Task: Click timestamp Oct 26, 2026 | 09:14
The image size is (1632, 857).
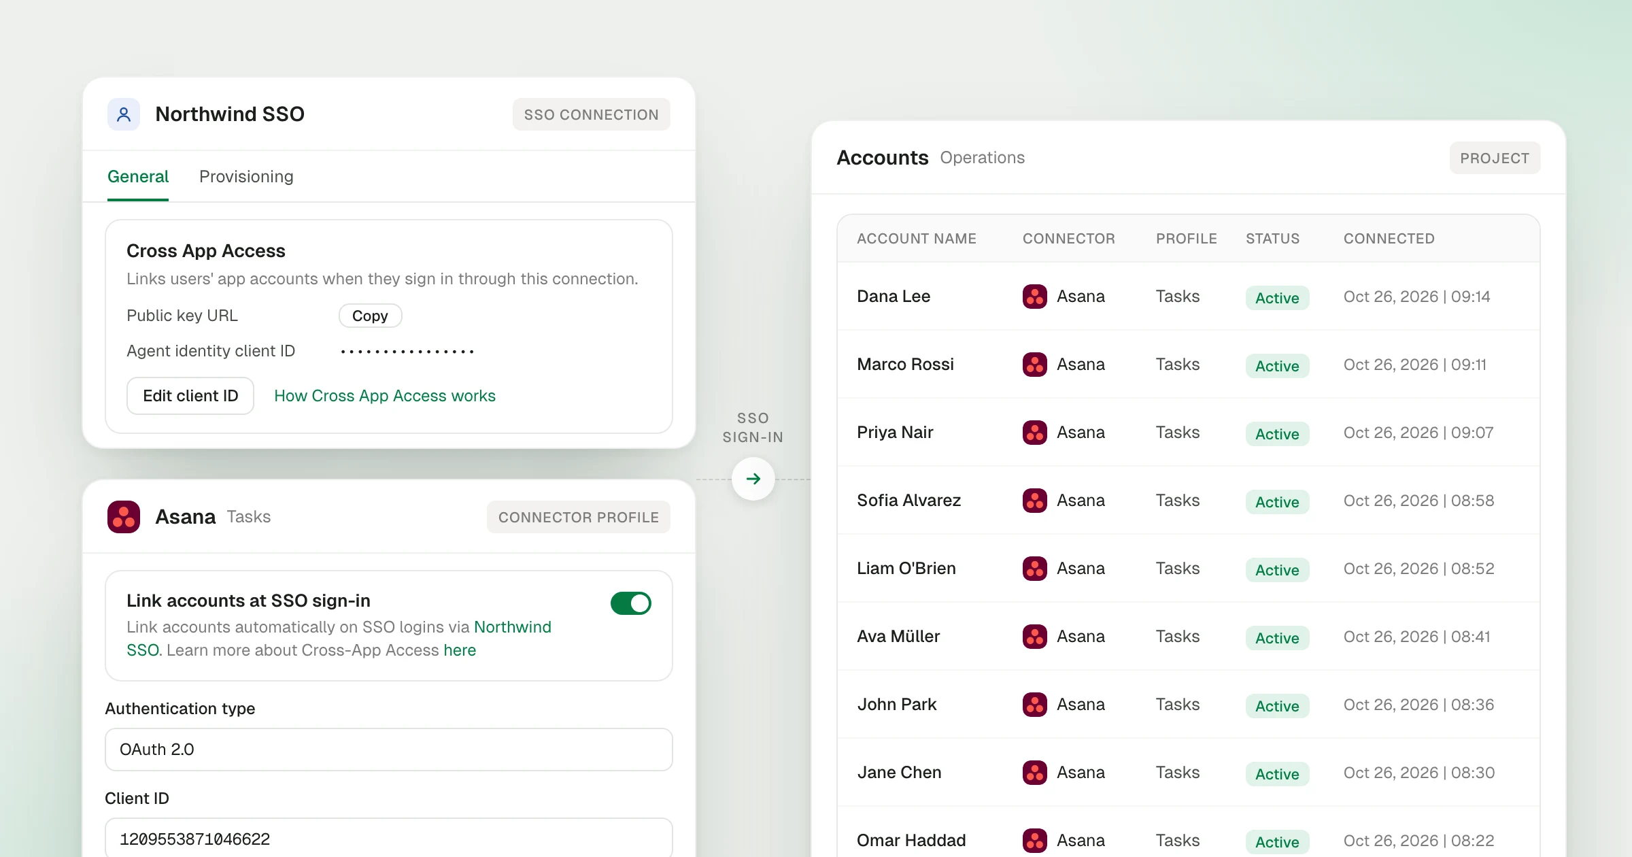Action: pyautogui.click(x=1417, y=297)
